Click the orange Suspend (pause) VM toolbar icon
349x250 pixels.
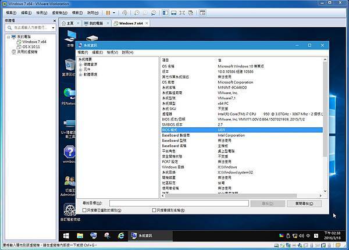tap(108, 13)
